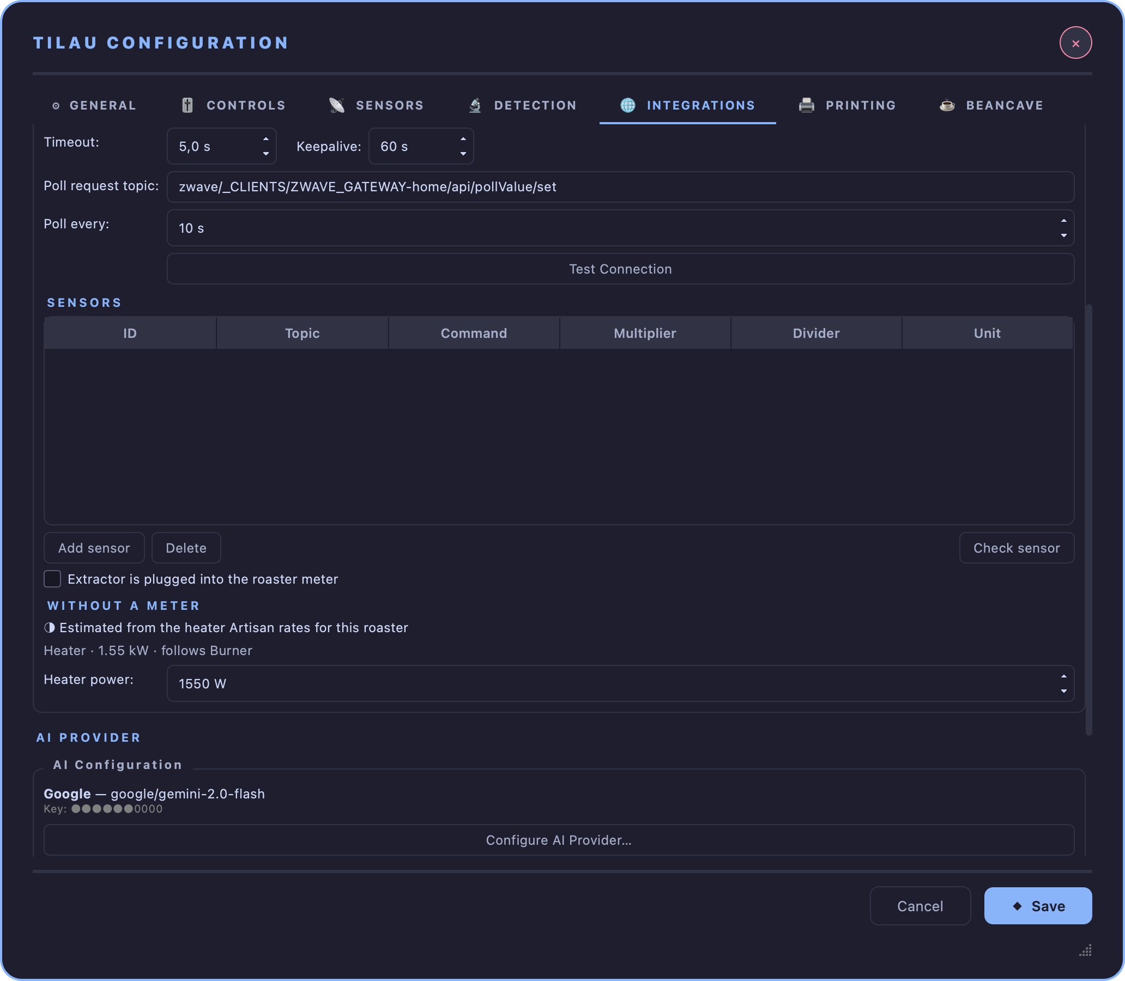Switch to the General tab
This screenshot has width=1125, height=981.
pos(94,105)
